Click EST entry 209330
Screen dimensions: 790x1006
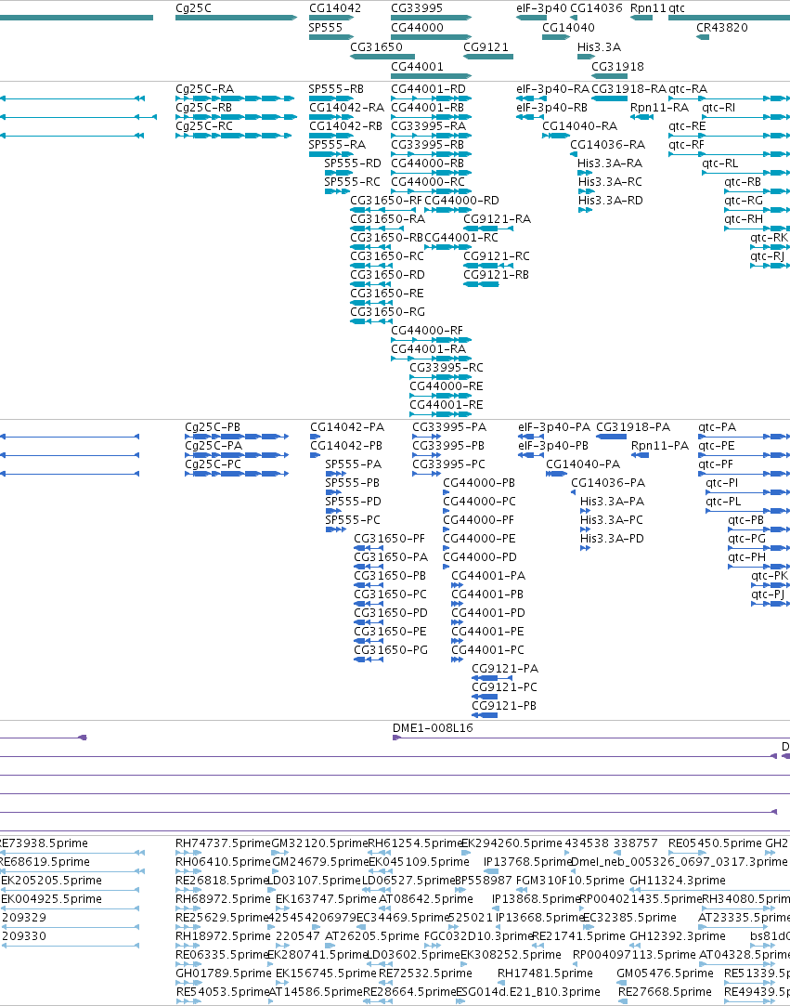click(24, 935)
